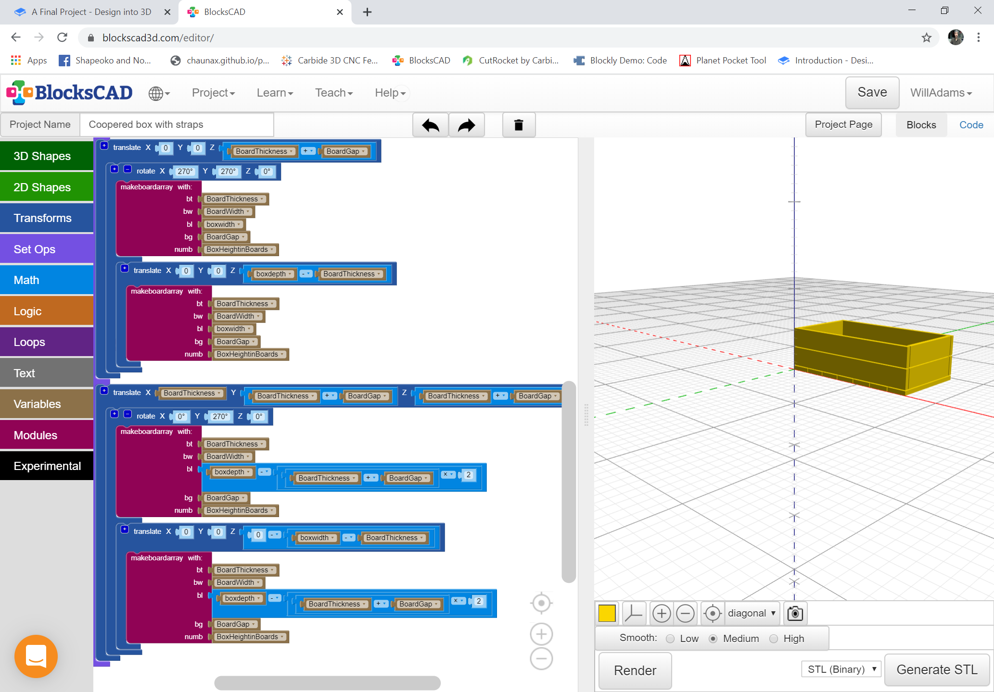The height and width of the screenshot is (692, 994).
Task: Toggle plus on translate boxwidth block
Action: [125, 529]
